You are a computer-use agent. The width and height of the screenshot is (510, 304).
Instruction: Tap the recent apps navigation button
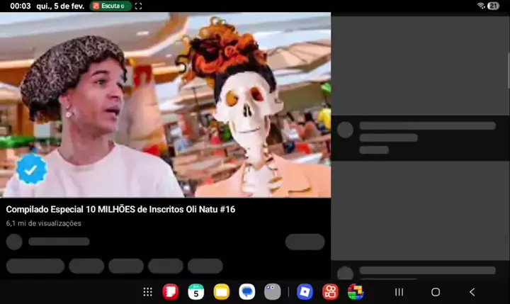[x=399, y=292]
